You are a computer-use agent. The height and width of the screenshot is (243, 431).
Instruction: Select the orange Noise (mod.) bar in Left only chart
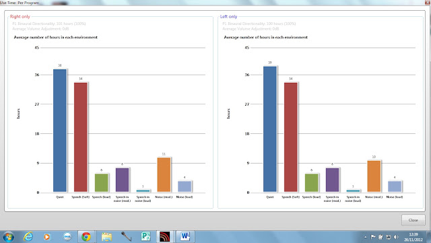click(x=374, y=176)
